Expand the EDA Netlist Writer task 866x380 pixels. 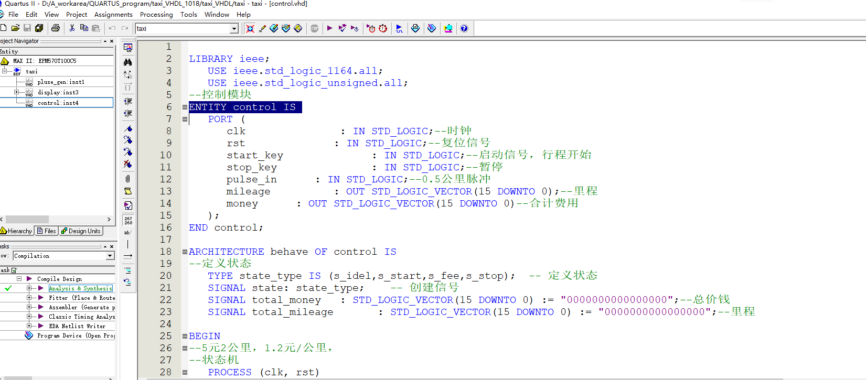point(29,326)
